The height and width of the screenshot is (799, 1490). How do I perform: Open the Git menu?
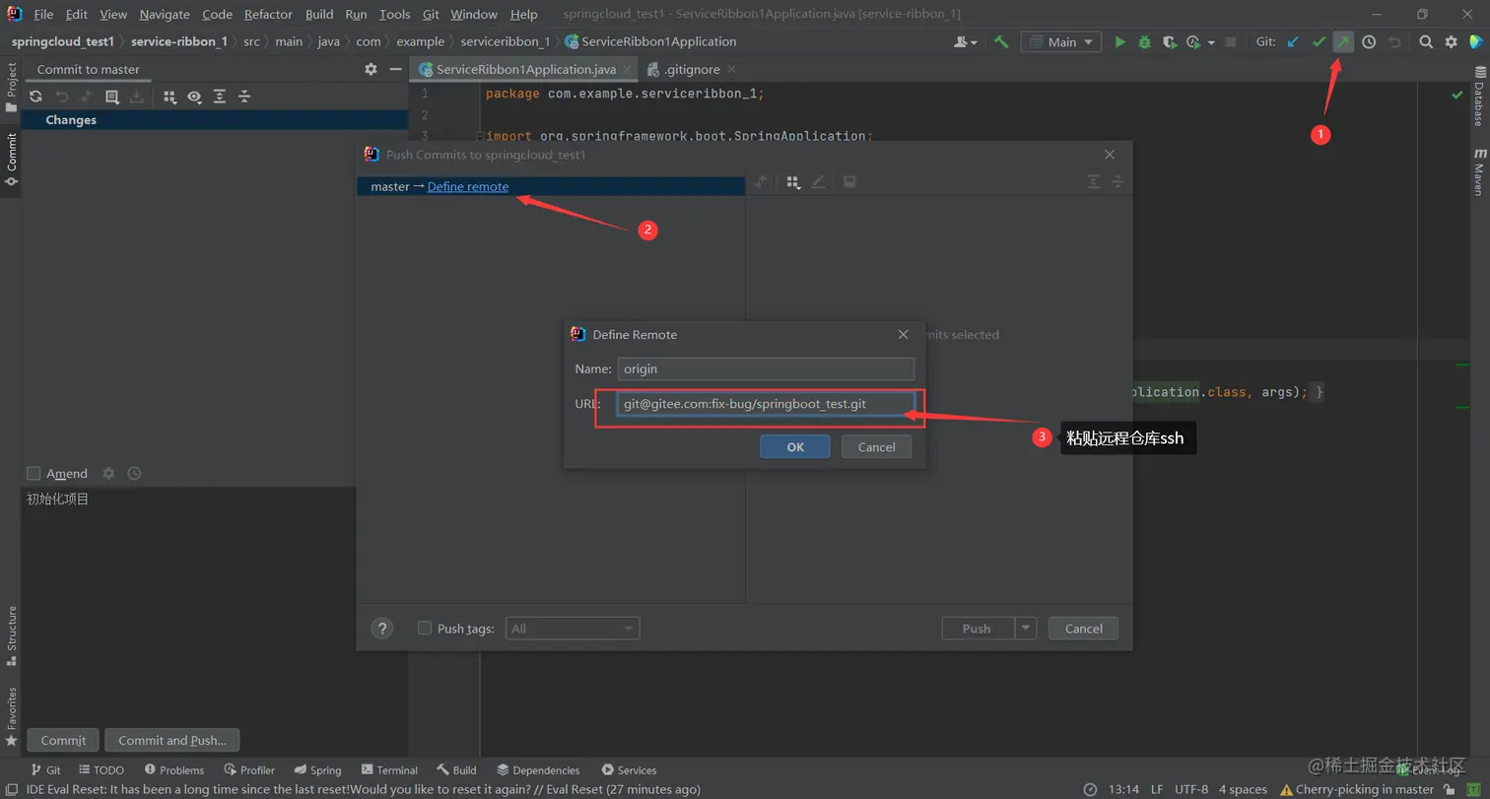(x=431, y=14)
